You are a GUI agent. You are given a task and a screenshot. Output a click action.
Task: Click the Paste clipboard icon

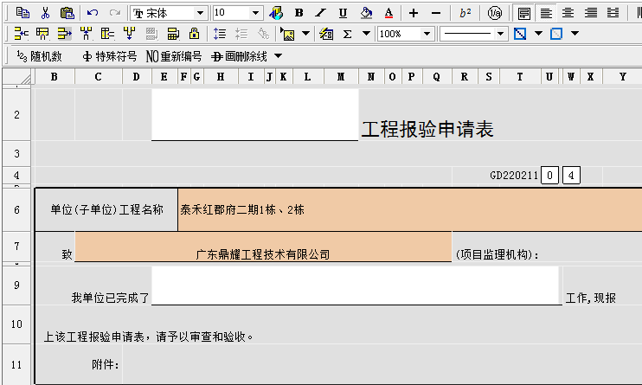coord(67,13)
